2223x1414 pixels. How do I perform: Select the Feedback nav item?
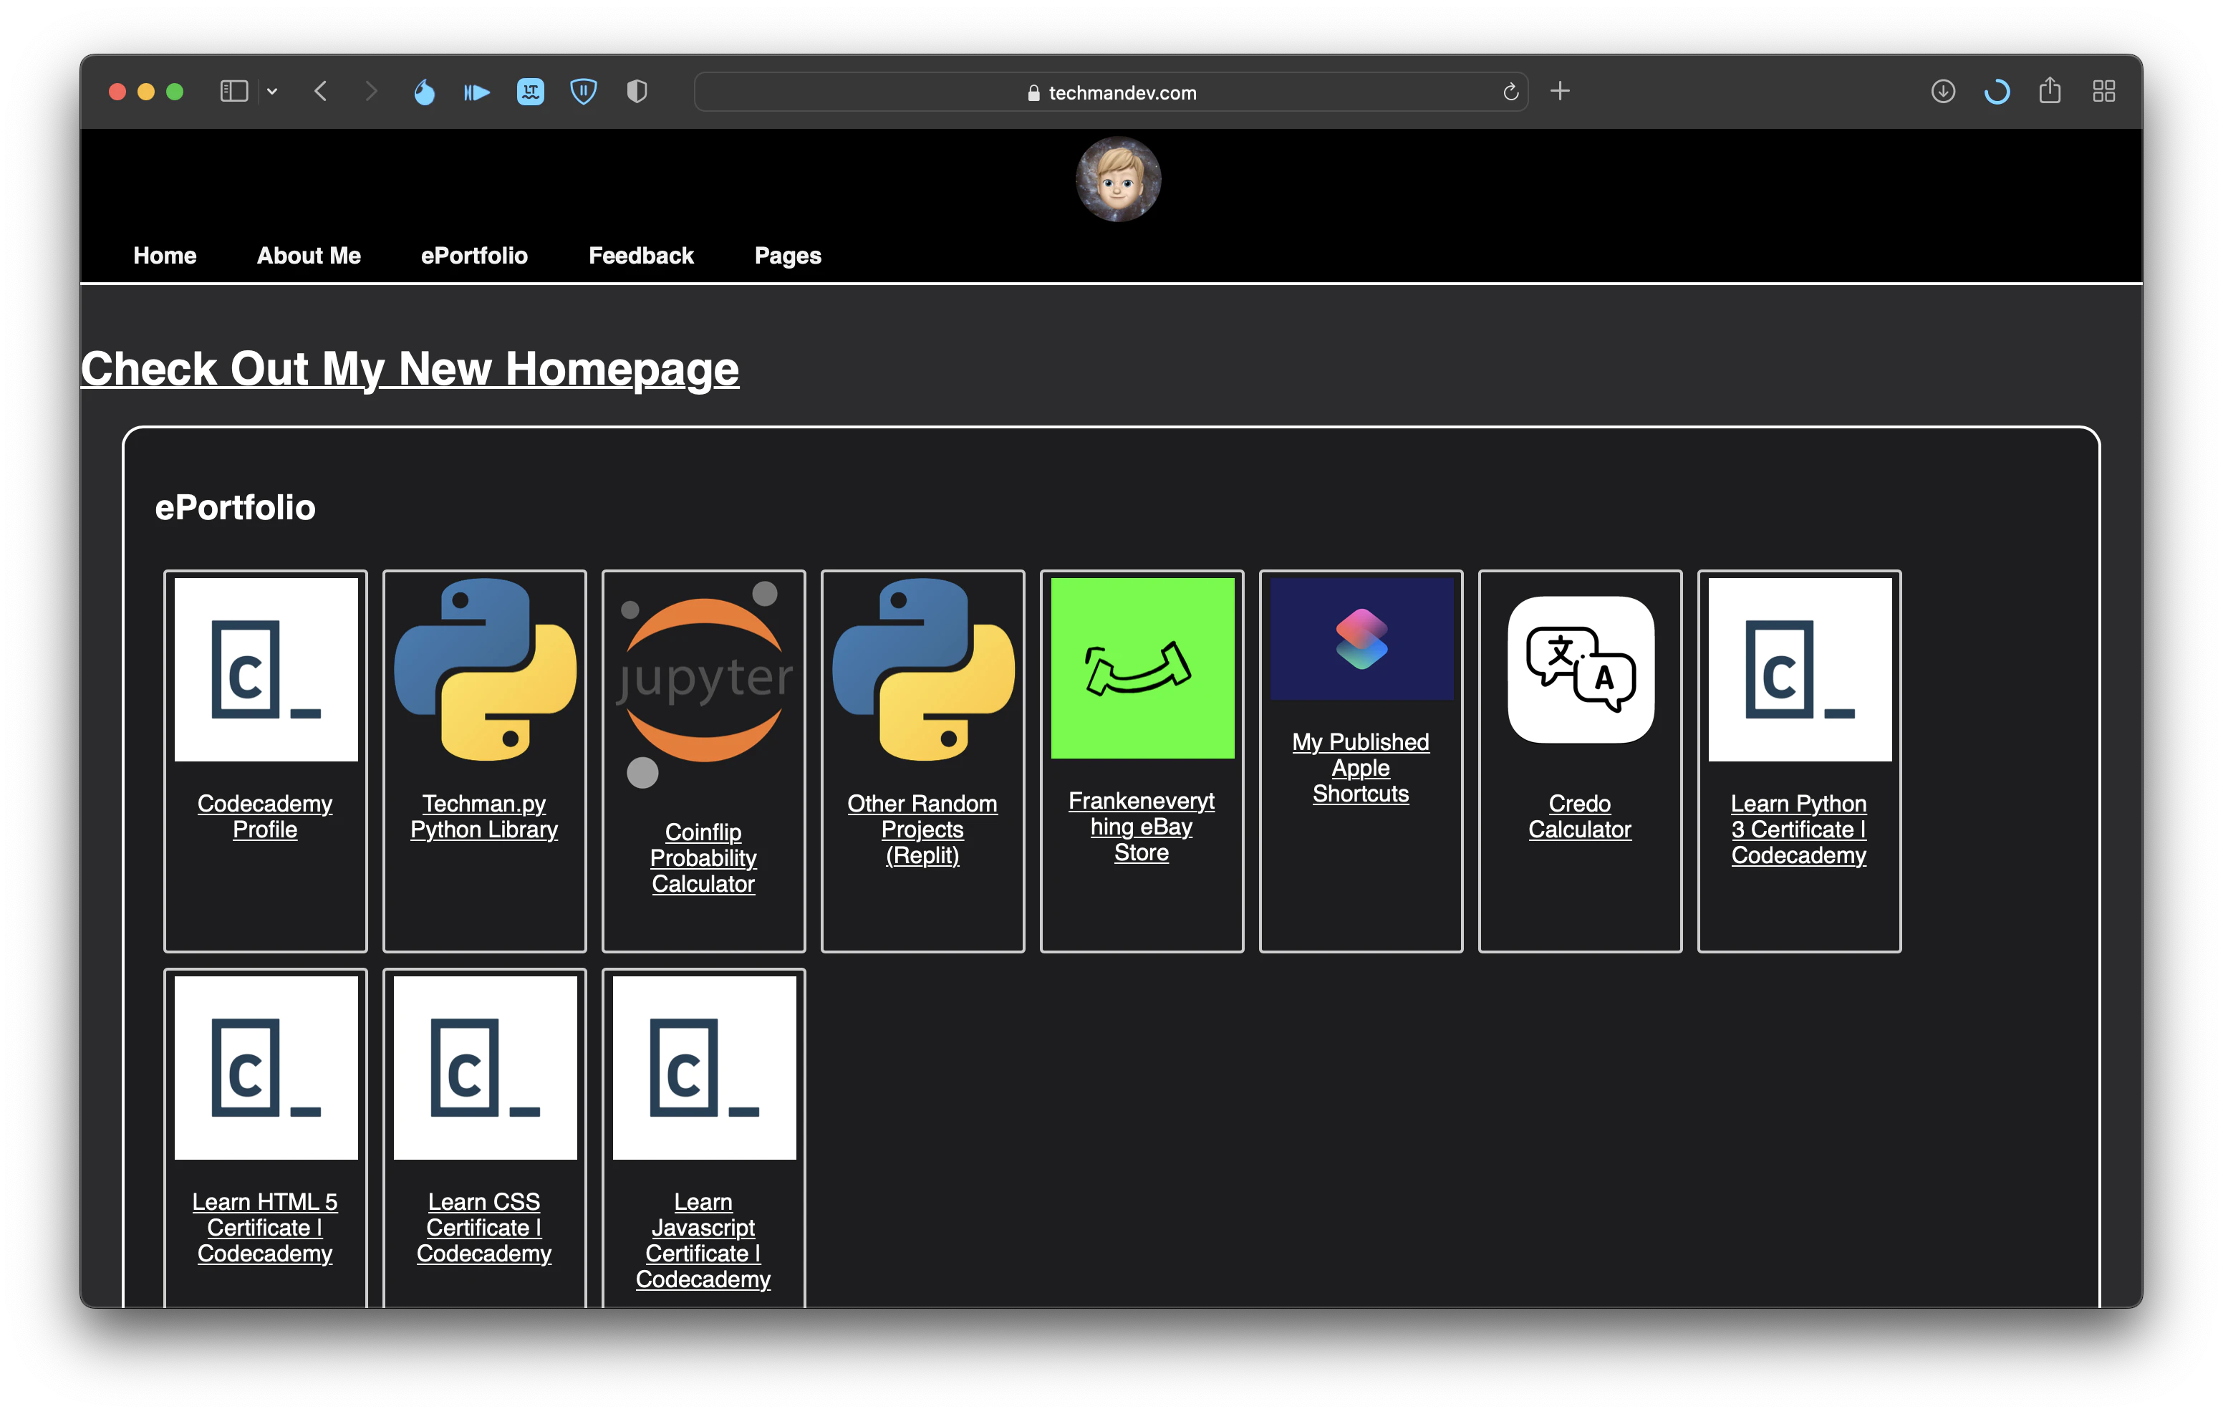[x=641, y=256]
